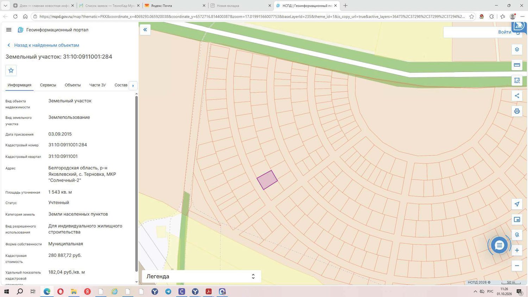Open the chat assistant bubble

499,245
